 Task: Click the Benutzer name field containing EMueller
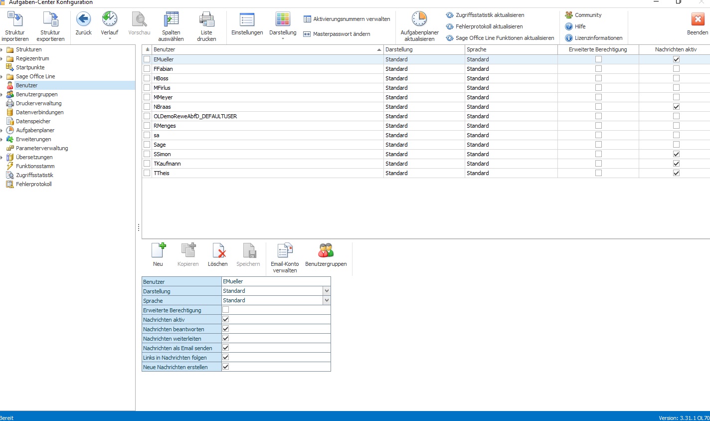(276, 282)
